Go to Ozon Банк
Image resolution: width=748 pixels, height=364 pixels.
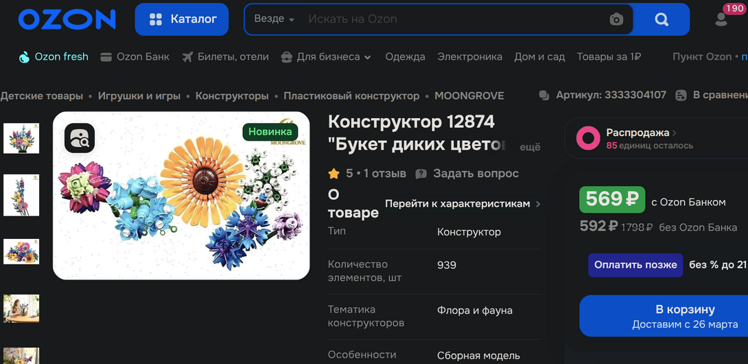pyautogui.click(x=135, y=57)
